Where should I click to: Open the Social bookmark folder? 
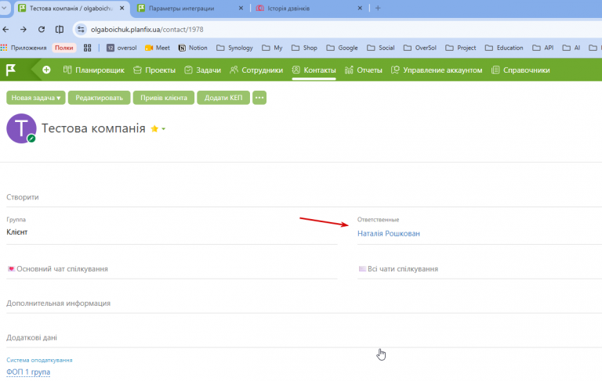pyautogui.click(x=380, y=48)
